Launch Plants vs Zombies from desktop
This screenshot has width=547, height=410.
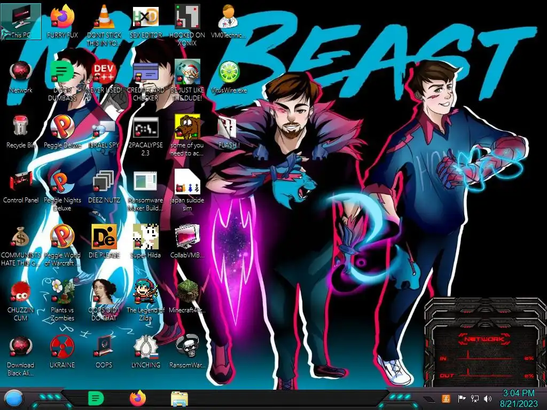pos(62,301)
